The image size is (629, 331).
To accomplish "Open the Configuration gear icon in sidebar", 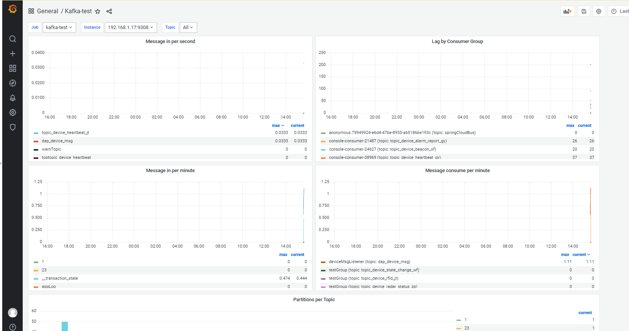I will [x=12, y=112].
